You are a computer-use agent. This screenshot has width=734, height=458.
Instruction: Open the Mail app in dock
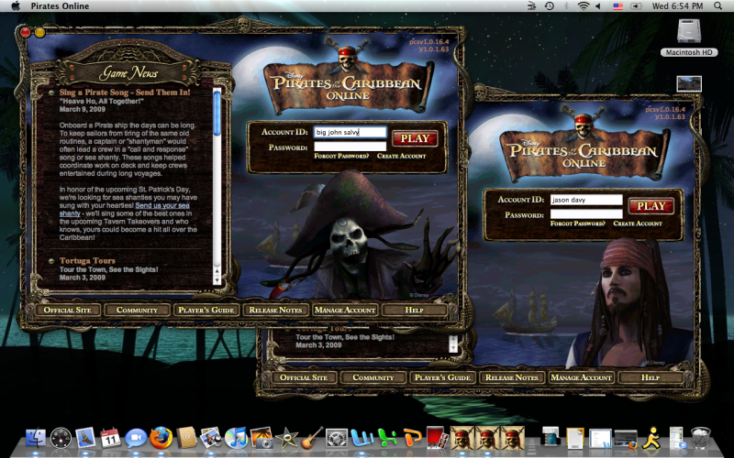pos(85,439)
